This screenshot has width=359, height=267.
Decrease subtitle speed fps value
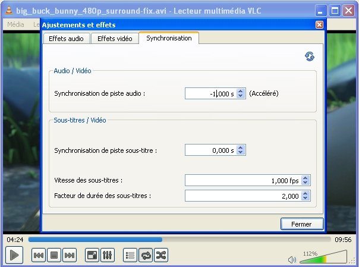305,183
